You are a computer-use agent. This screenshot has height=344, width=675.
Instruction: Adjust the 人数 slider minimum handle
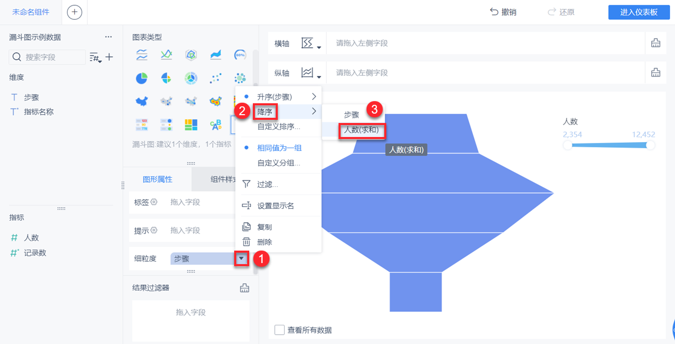pos(568,145)
